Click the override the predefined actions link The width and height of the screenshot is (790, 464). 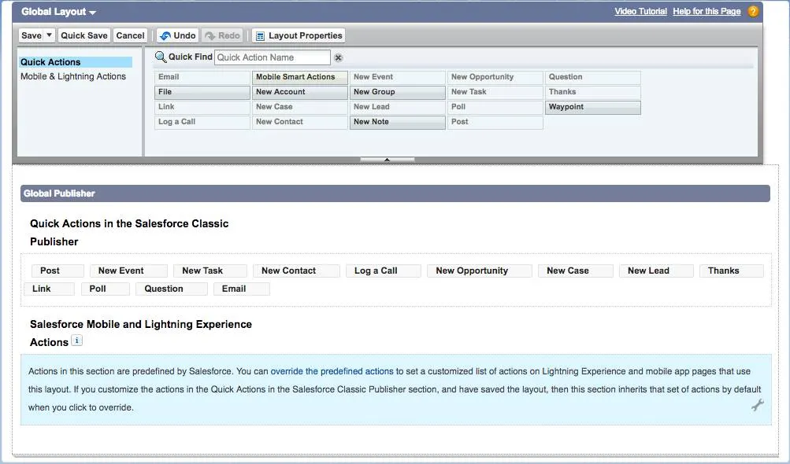(332, 371)
